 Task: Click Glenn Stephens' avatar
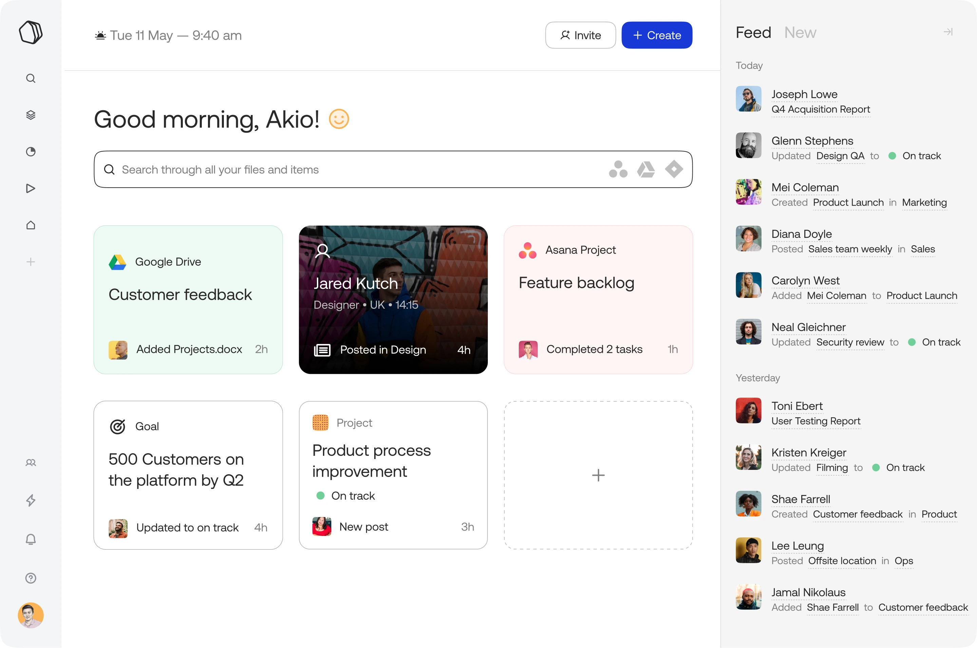749,145
